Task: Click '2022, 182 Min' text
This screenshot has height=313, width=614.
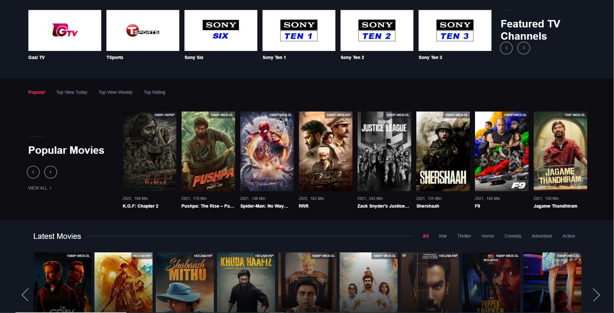Action: pos(311,199)
